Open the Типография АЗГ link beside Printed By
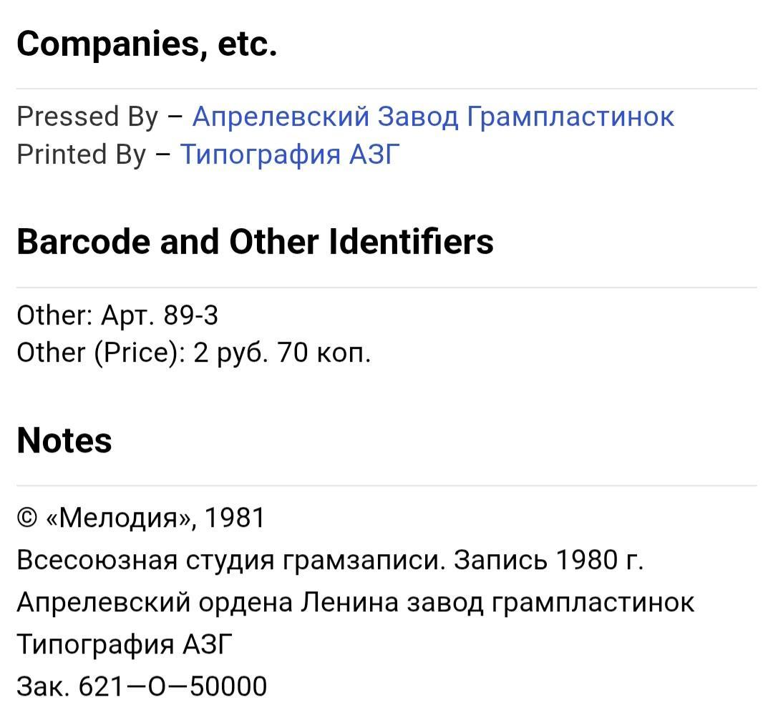 [x=289, y=154]
